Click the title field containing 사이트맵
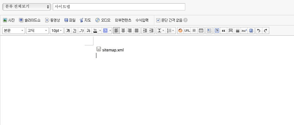Viewport: 294px width, 125px height. [119, 7]
